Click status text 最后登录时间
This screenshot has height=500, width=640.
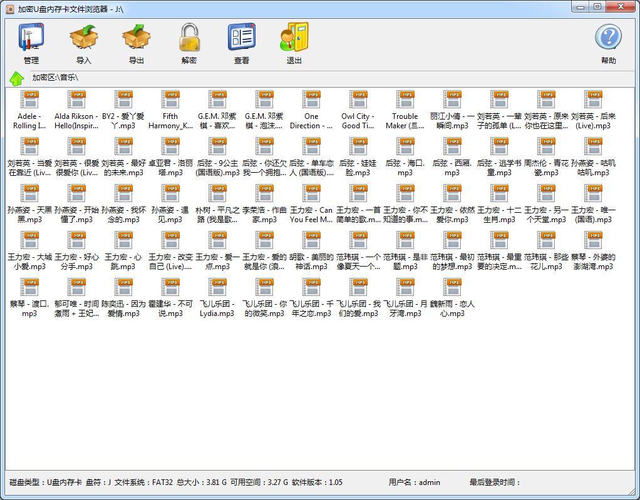click(495, 482)
